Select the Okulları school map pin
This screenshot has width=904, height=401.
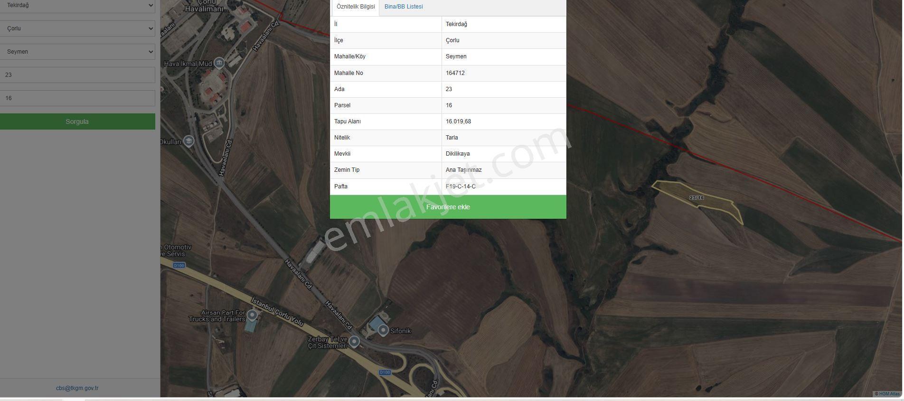pyautogui.click(x=189, y=141)
